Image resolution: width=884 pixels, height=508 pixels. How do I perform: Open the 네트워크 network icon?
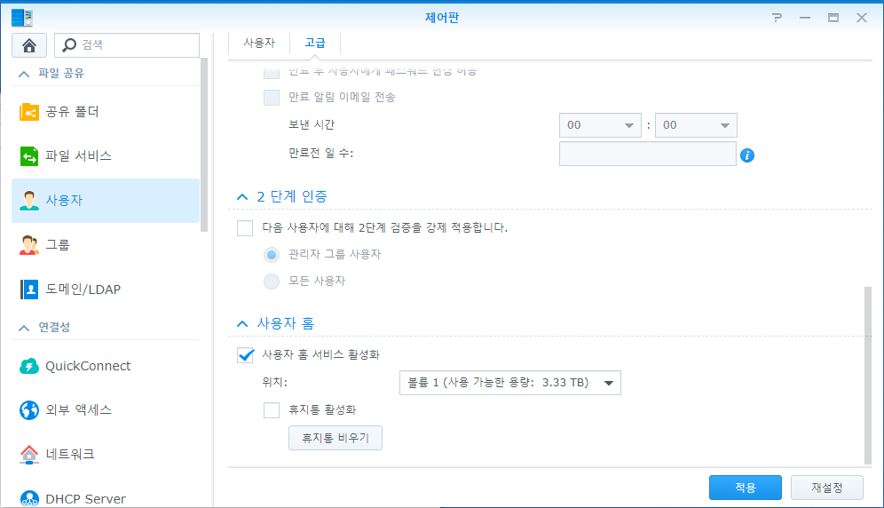point(29,455)
